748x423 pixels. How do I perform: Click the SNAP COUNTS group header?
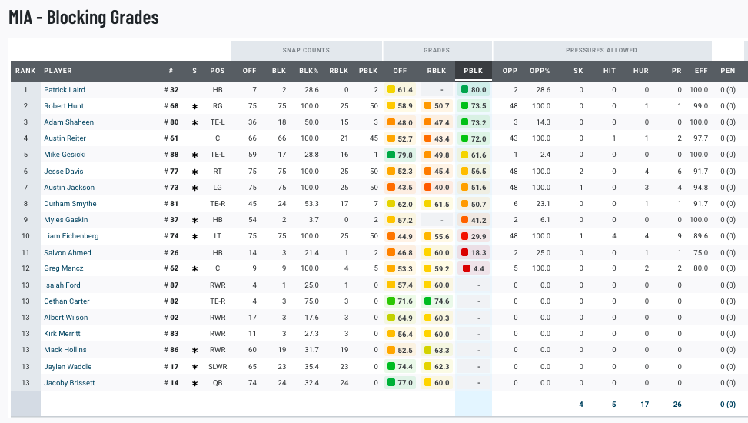pos(306,50)
